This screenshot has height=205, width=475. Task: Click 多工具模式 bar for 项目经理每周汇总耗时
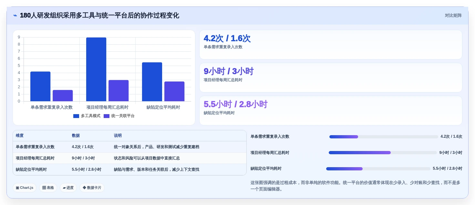[96, 69]
